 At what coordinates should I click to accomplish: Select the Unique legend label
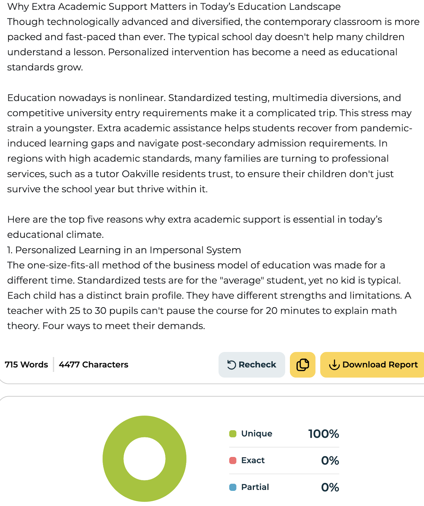(256, 434)
